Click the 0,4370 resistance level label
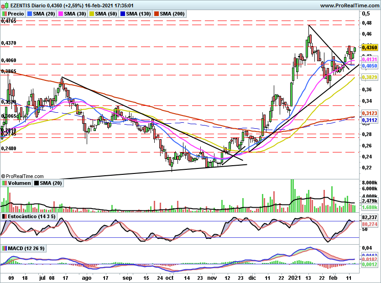Screen dimensions: 381x283 (x=9, y=43)
